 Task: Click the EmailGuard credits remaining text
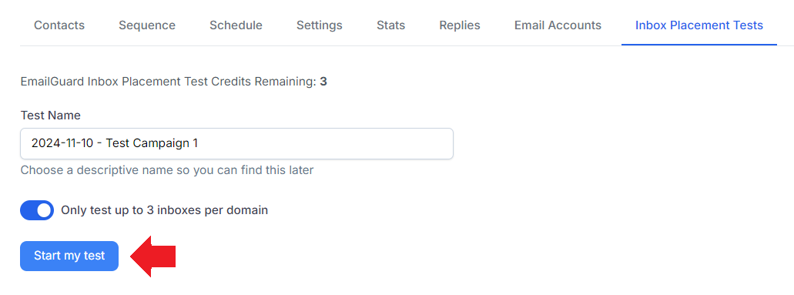point(174,82)
